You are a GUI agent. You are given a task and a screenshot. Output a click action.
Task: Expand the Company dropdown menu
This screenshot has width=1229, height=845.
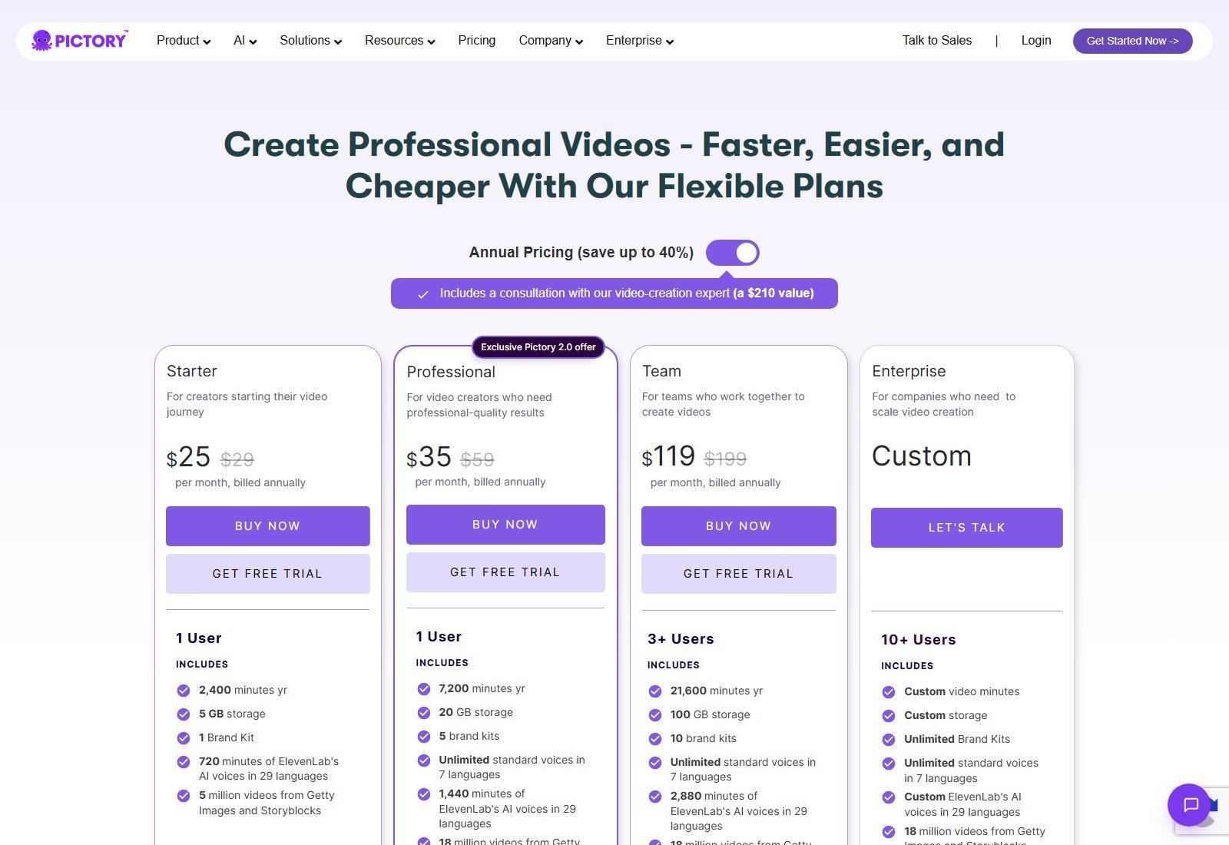click(x=551, y=41)
